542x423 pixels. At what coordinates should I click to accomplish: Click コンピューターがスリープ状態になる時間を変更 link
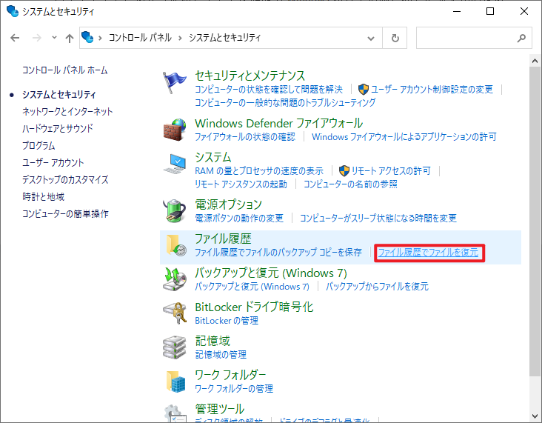378,218
